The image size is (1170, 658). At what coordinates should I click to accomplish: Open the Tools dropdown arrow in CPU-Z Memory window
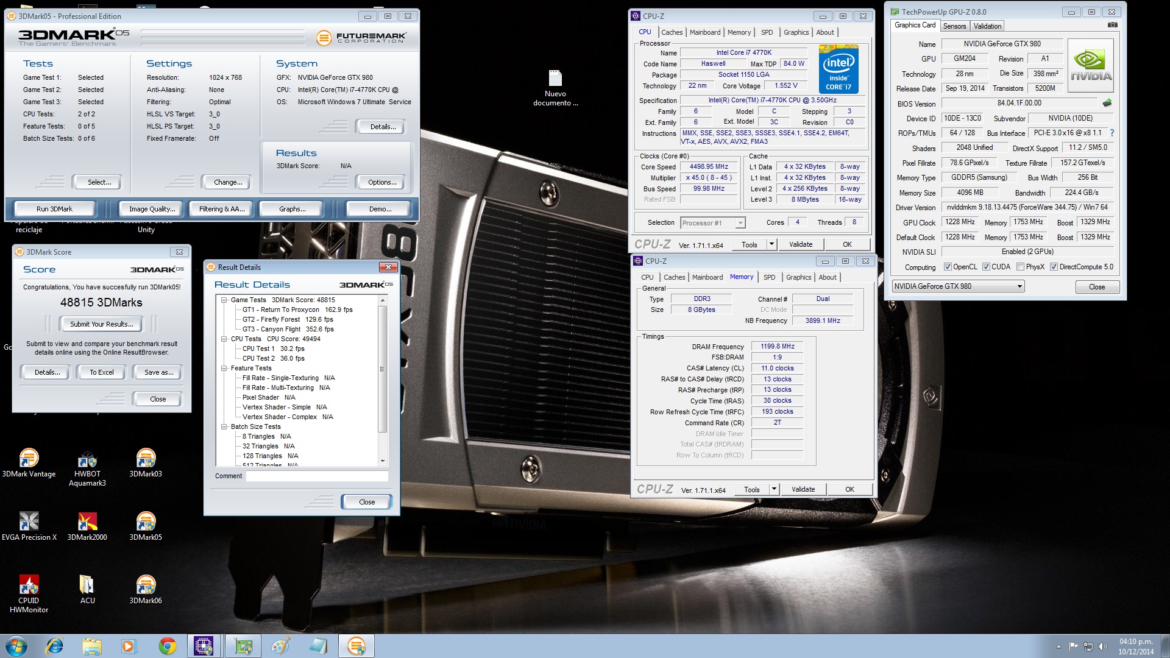[x=773, y=489]
